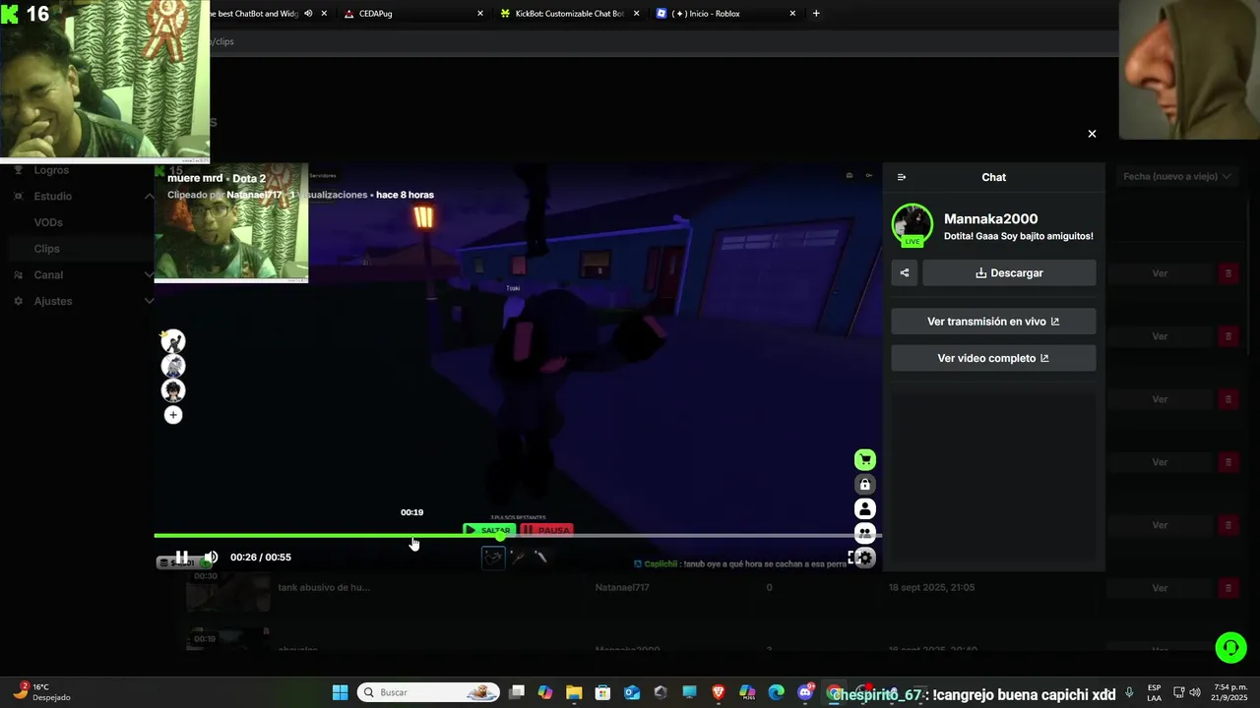
Task: Switch to the ChatBot and Widgets tab
Action: click(251, 14)
